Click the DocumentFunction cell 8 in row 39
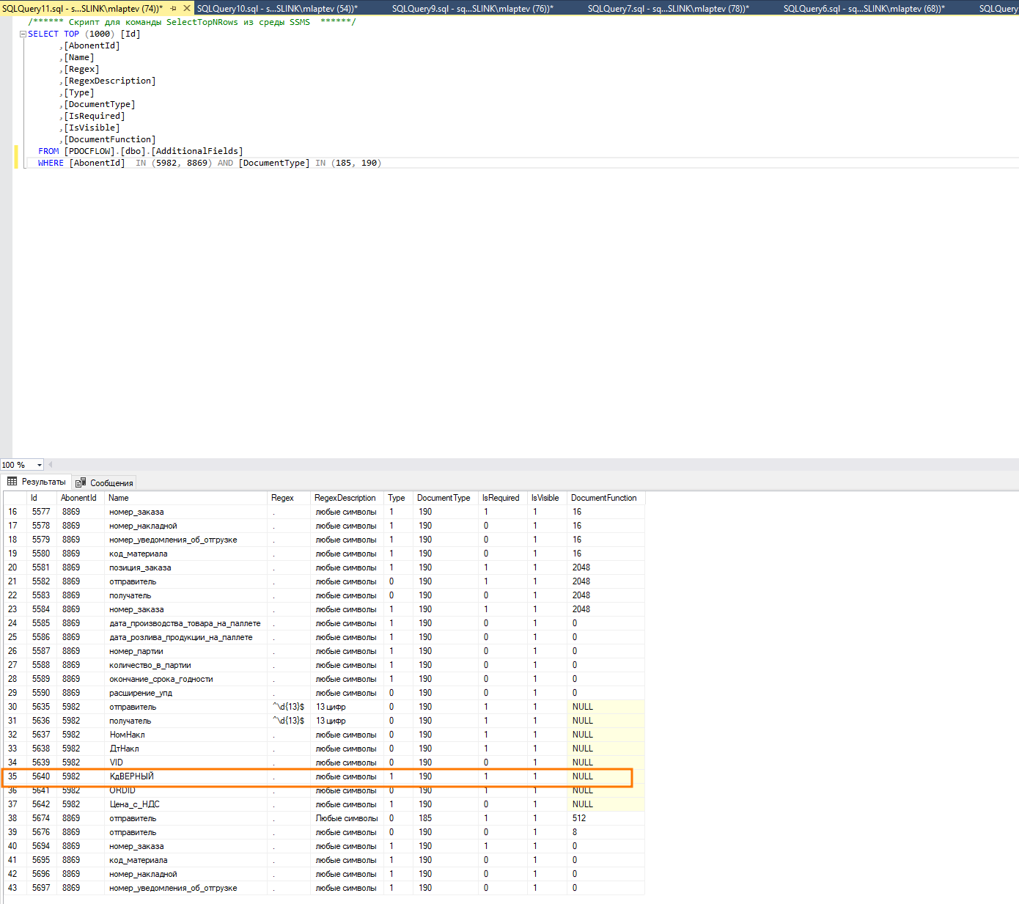 606,832
